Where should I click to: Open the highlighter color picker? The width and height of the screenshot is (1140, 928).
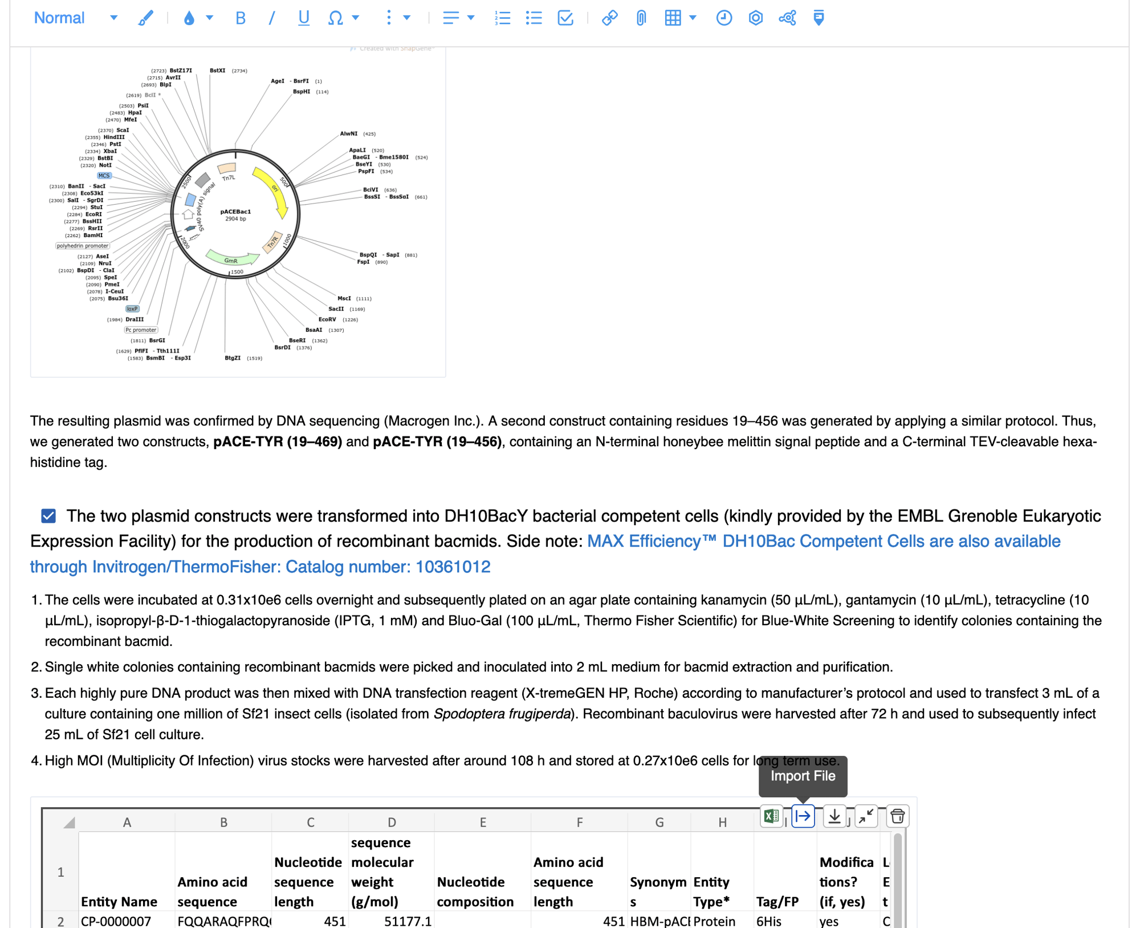pos(145,18)
